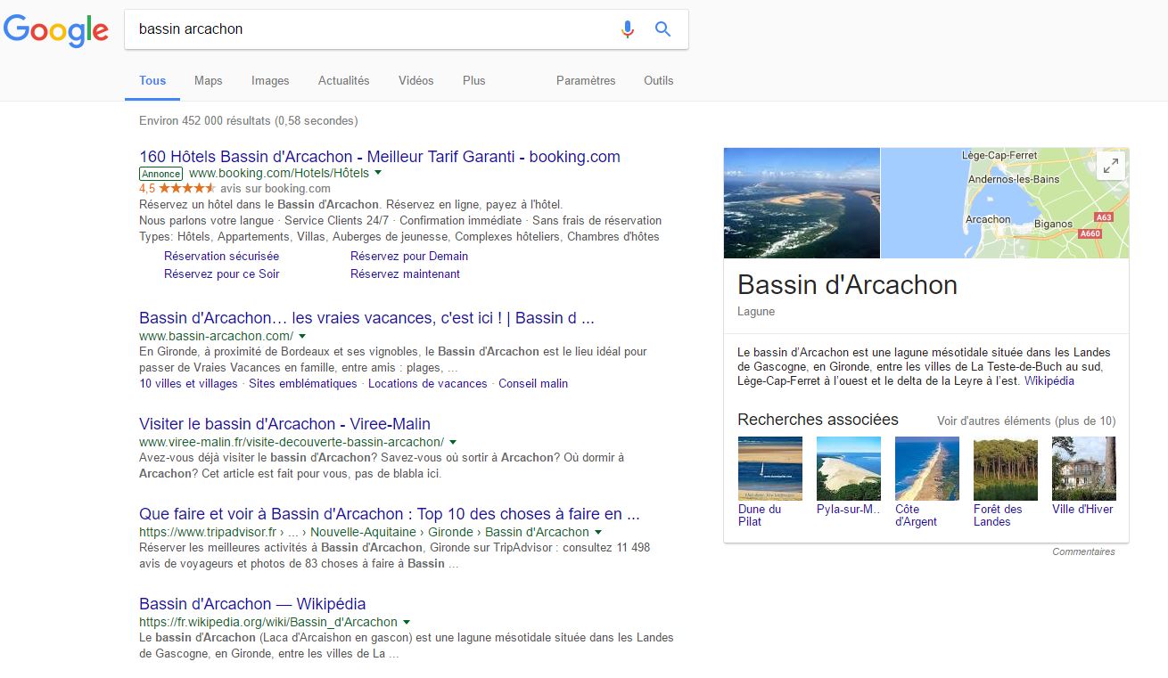
Task: Click the blue magnifier search icon
Action: 662,29
